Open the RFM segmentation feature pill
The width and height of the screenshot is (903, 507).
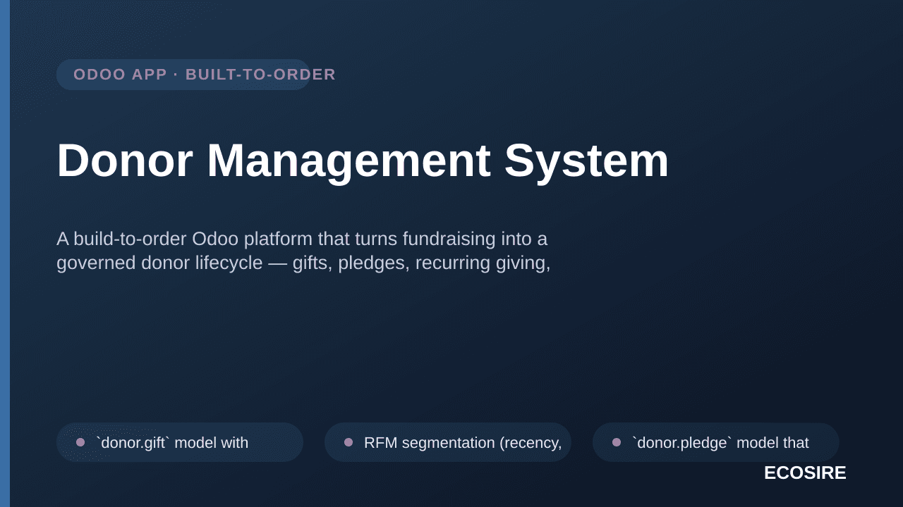tap(448, 442)
